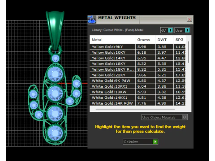The height and width of the screenshot is (161, 215).
Task: Click the 6.21 DWT value
Action: point(162,75)
